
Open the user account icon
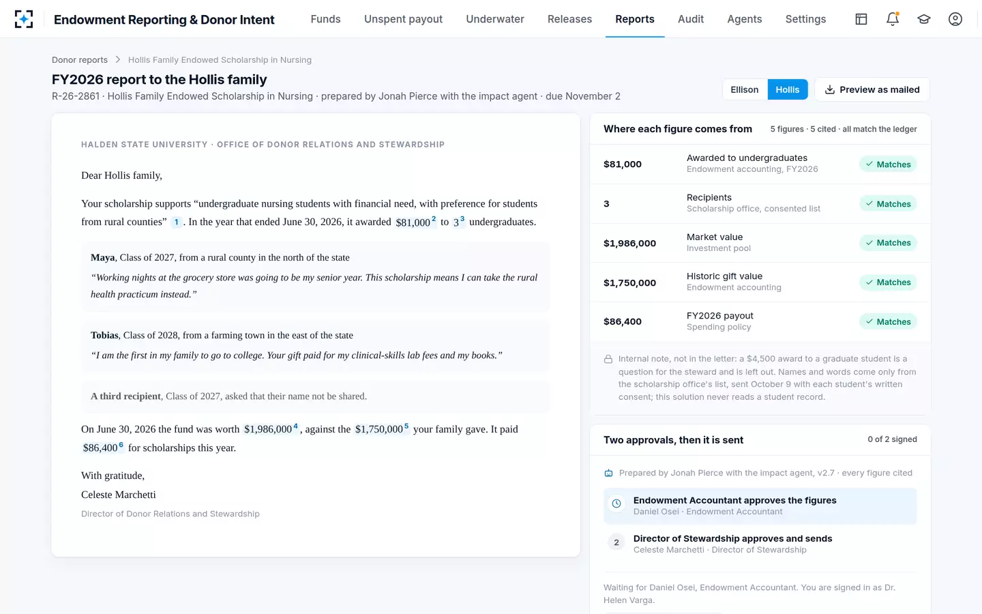[x=955, y=19]
